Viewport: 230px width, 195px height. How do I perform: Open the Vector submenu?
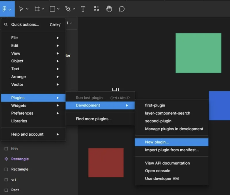[x=33, y=84]
